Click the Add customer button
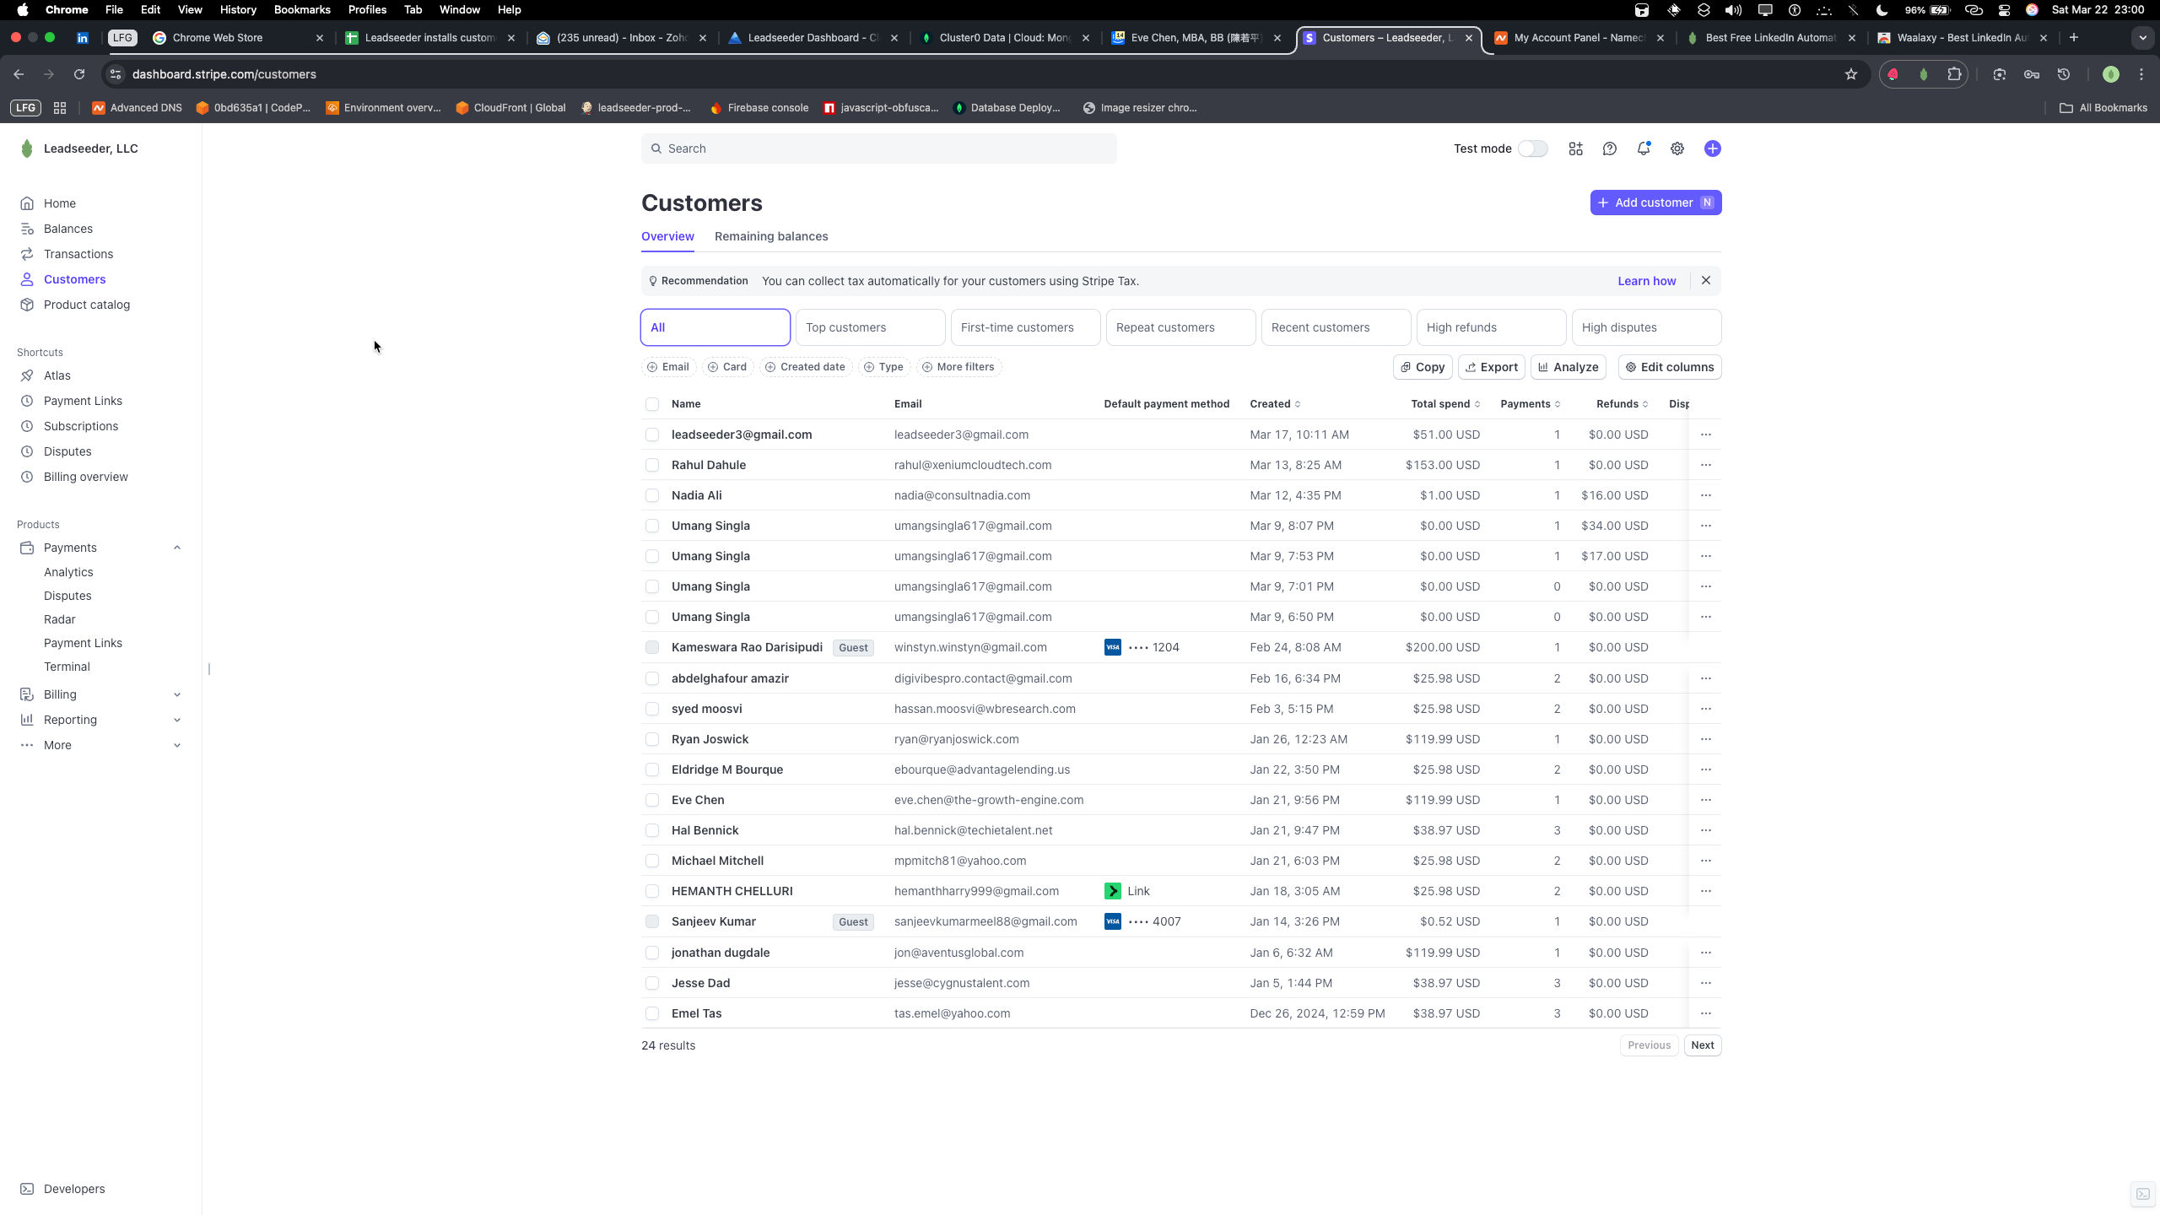Screen dimensions: 2160x1215 (1655, 202)
